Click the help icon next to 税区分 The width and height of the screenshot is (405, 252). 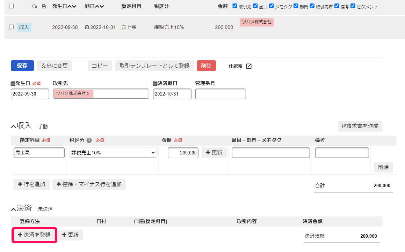pyautogui.click(x=89, y=140)
